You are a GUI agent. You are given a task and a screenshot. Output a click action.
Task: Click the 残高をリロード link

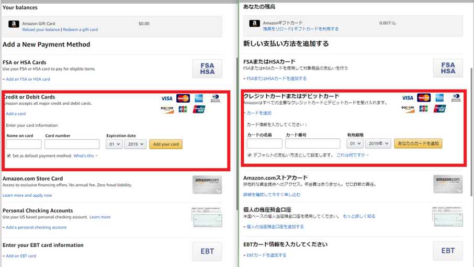(277, 29)
